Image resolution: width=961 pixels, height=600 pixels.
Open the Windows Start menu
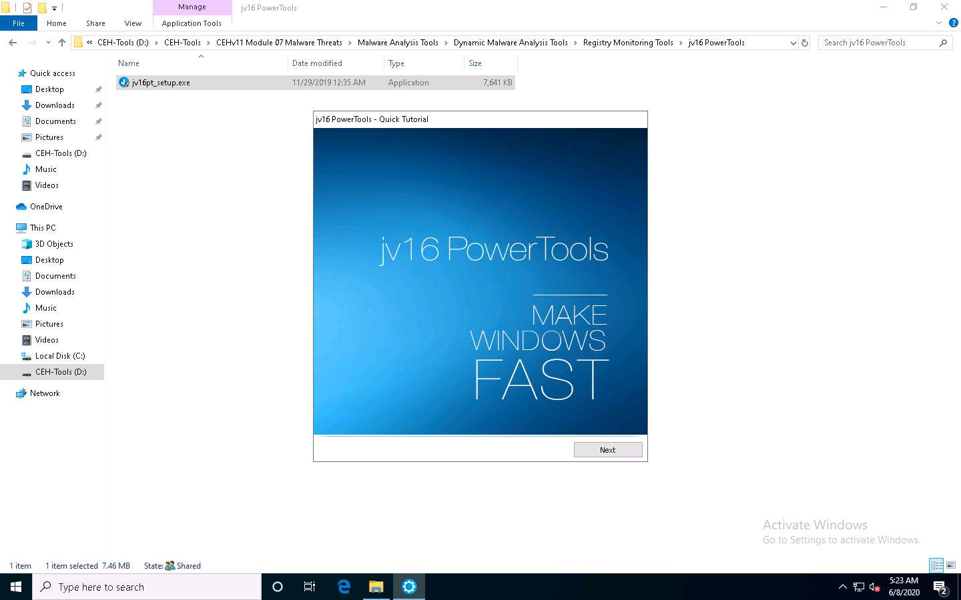tap(16, 587)
